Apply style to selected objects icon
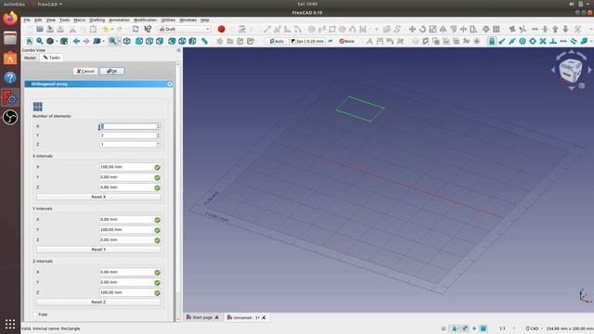This screenshot has width=594, height=334. [330, 41]
